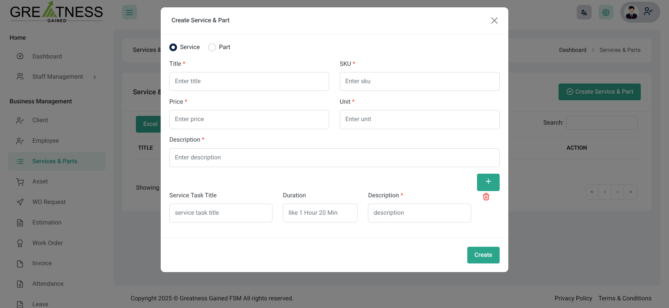Select the Part radio button
Viewport: 669px width, 308px height.
212,47
